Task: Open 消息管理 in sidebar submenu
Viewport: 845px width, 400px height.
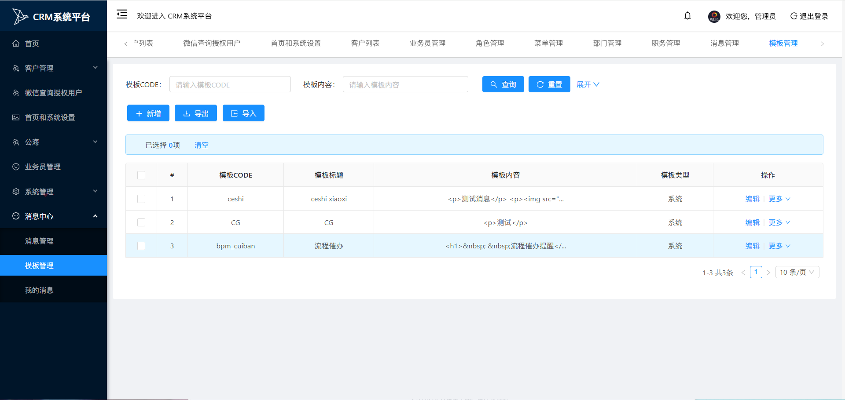Action: (x=53, y=241)
